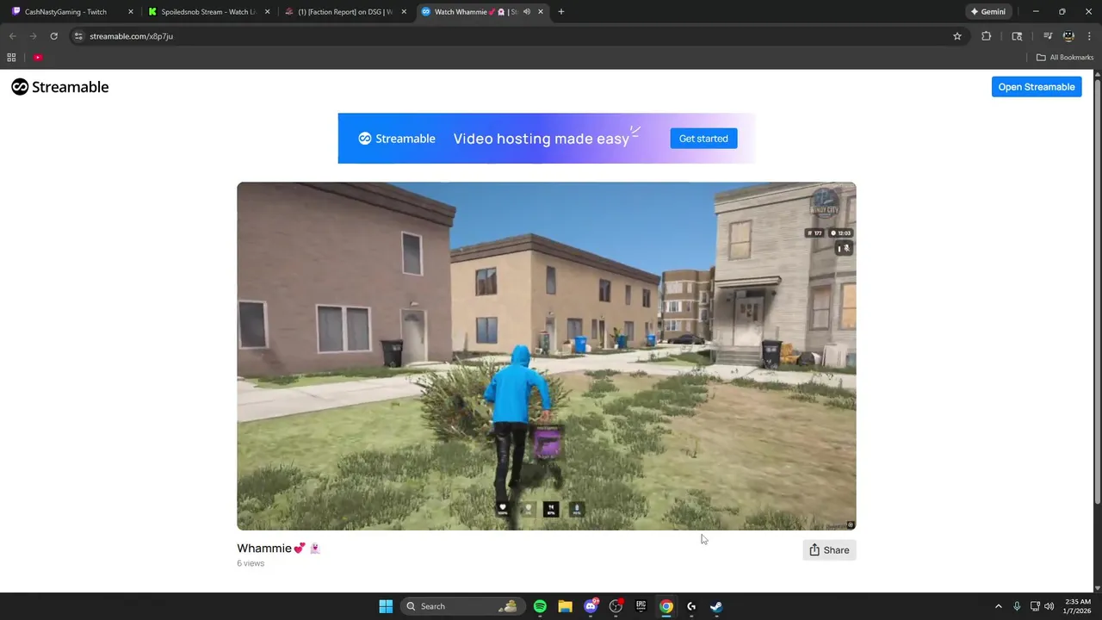Close the Faction Report tab
The width and height of the screenshot is (1102, 620).
[x=404, y=12]
